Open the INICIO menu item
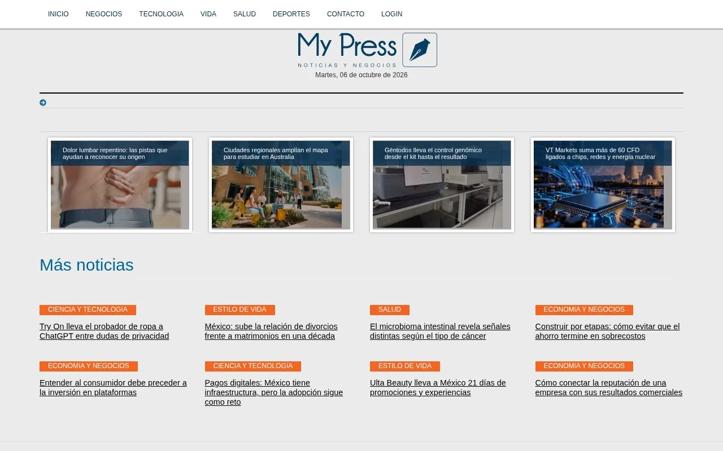The image size is (723, 451). click(x=58, y=14)
